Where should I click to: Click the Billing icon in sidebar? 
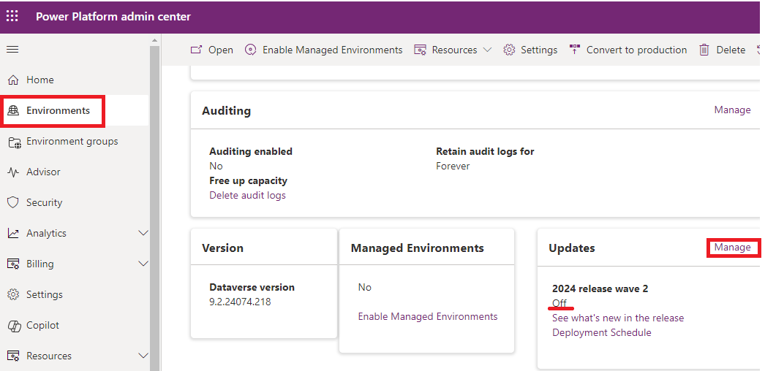click(13, 264)
